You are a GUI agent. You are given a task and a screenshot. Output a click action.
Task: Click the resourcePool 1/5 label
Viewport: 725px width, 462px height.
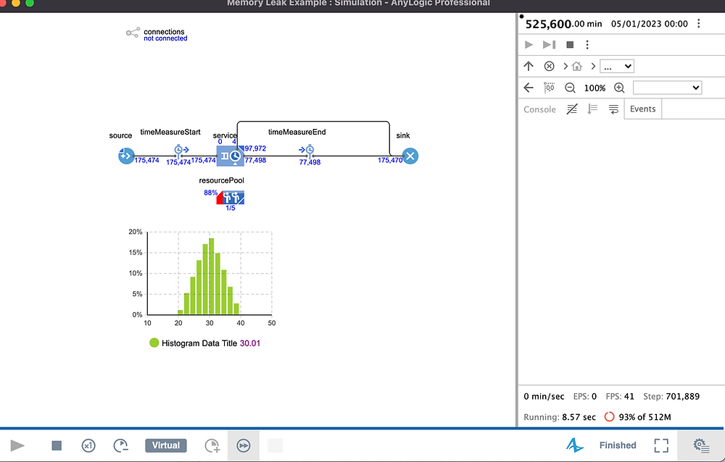[231, 208]
